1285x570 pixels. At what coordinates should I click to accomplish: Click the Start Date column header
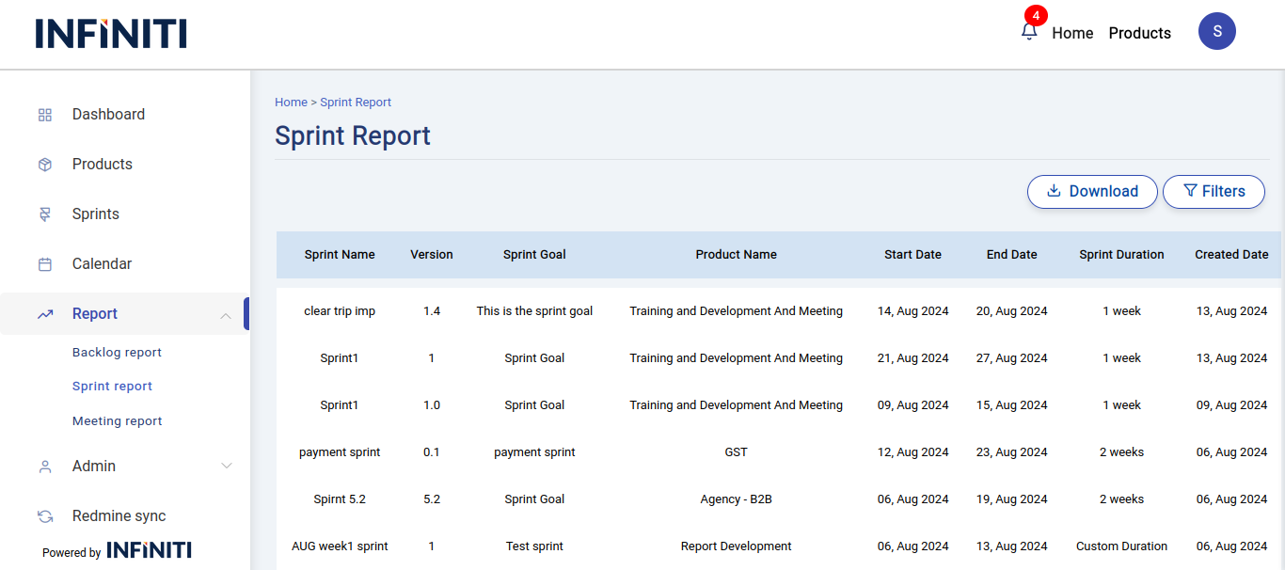pyautogui.click(x=912, y=255)
